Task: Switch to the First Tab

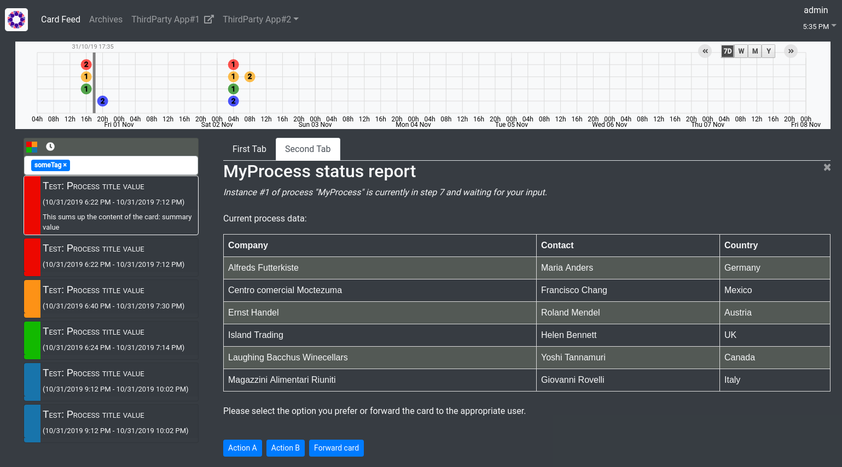Action: pos(249,149)
